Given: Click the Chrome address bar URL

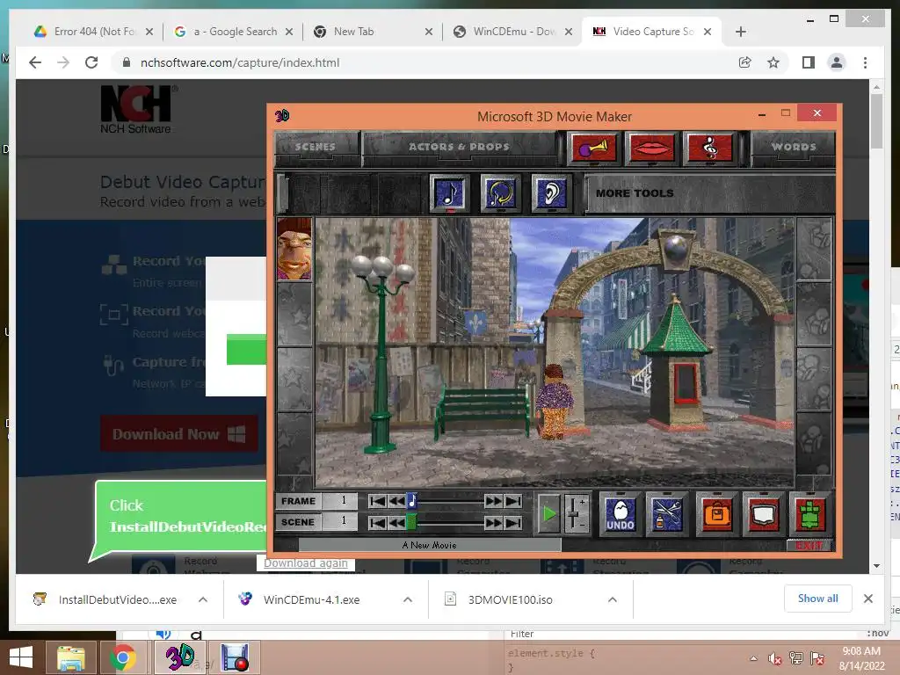Looking at the screenshot, I should pos(240,62).
